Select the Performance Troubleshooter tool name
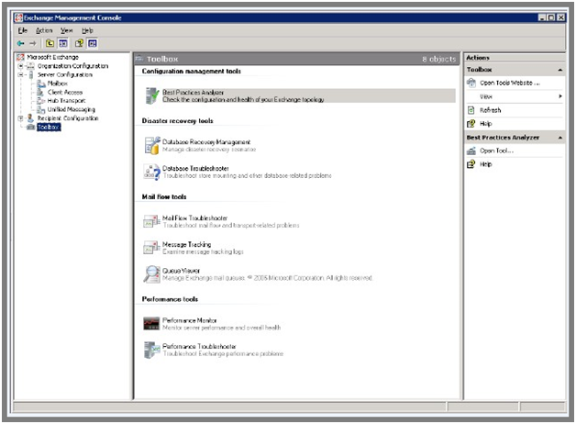 click(x=199, y=347)
